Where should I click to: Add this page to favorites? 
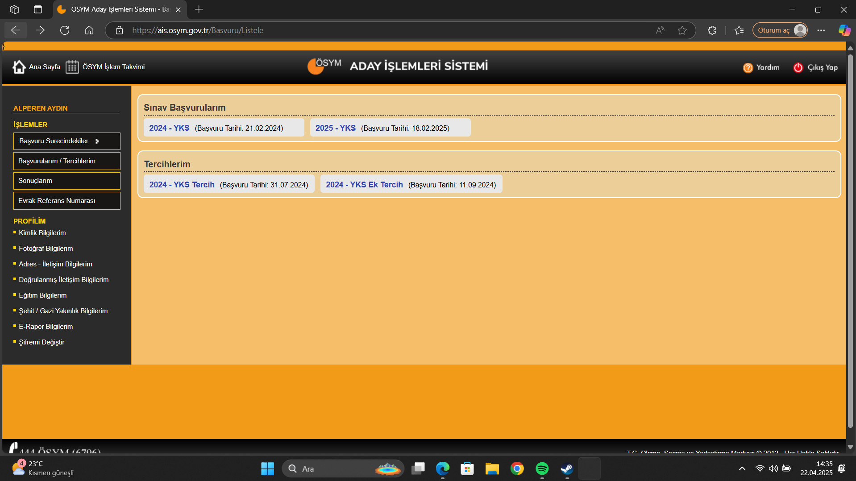pos(682,30)
